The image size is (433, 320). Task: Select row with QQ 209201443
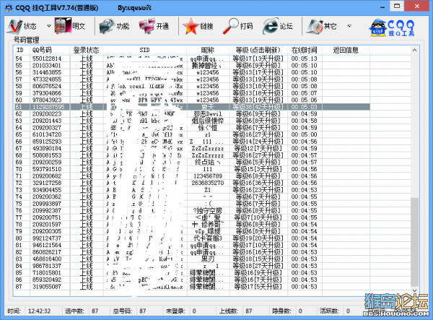[192, 121]
